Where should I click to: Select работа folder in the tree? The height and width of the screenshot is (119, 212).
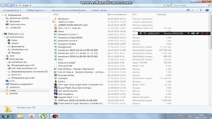coord(14,94)
